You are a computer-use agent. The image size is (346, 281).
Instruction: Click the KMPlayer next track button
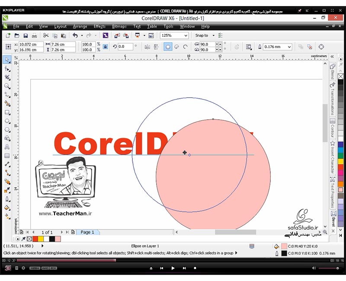pyautogui.click(x=184, y=268)
